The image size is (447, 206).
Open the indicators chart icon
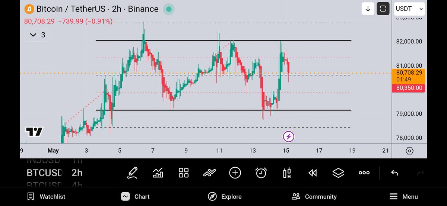pos(158,173)
